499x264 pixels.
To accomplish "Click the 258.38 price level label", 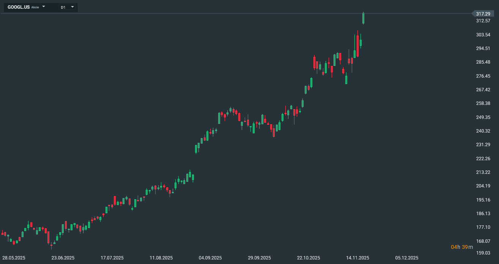I will click(x=483, y=103).
